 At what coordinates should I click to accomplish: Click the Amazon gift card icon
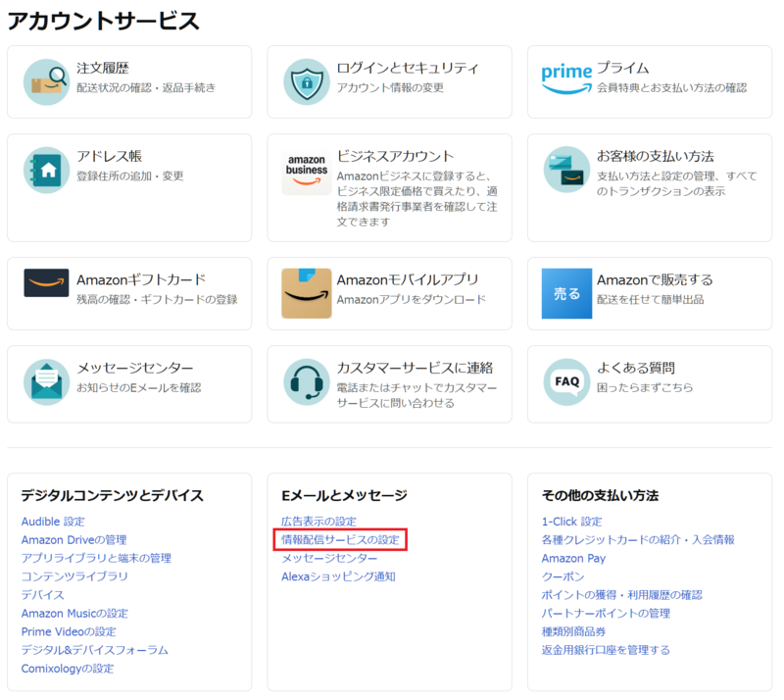tap(46, 282)
